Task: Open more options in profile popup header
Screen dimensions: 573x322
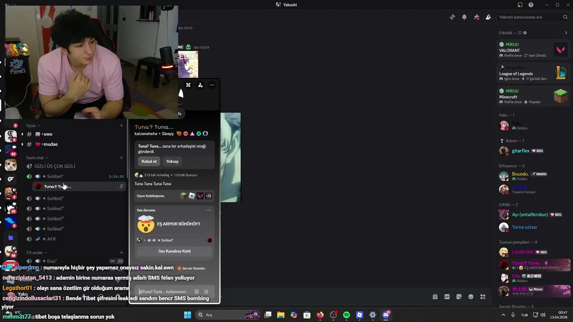Action: pyautogui.click(x=212, y=85)
